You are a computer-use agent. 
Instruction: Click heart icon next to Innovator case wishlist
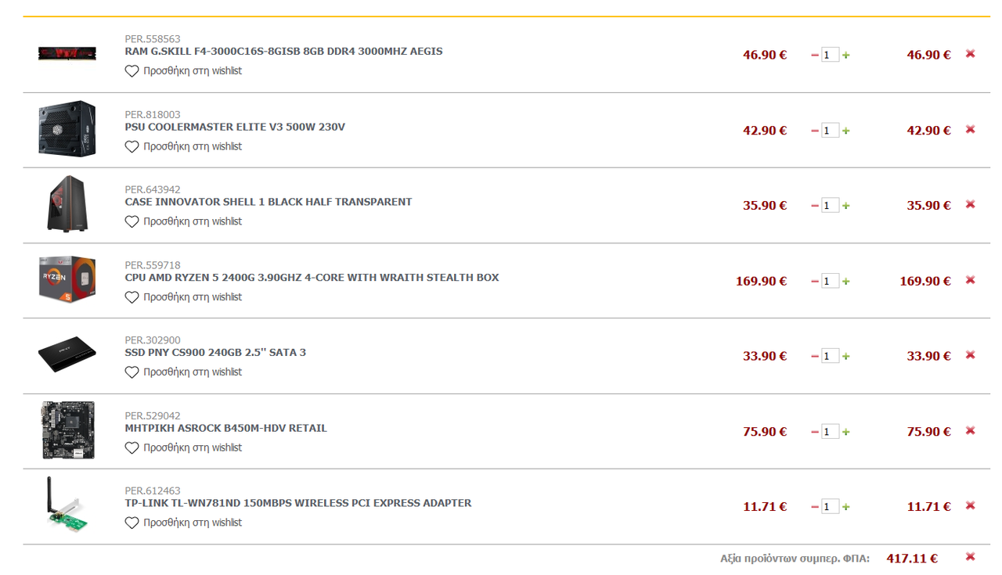click(132, 221)
